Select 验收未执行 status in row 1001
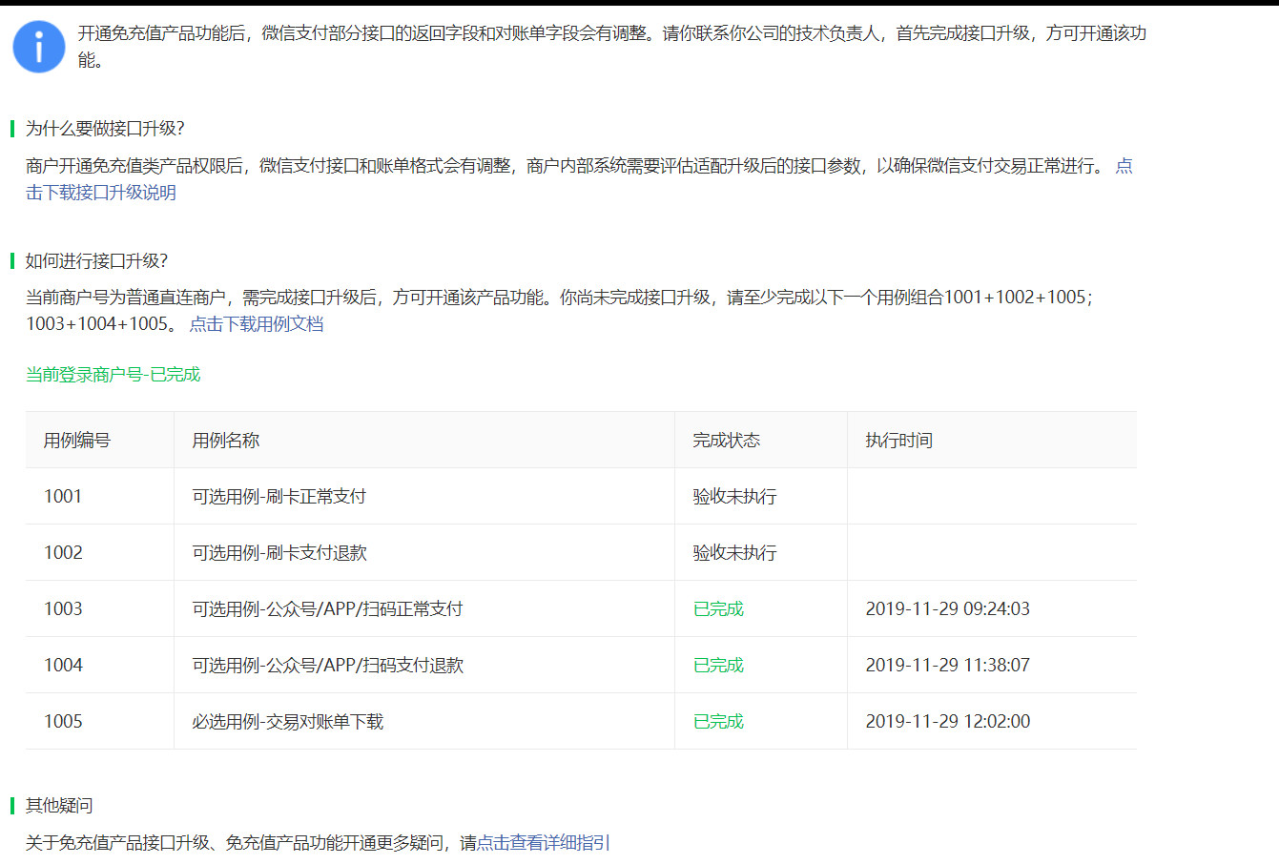This screenshot has height=864, width=1279. pos(735,497)
